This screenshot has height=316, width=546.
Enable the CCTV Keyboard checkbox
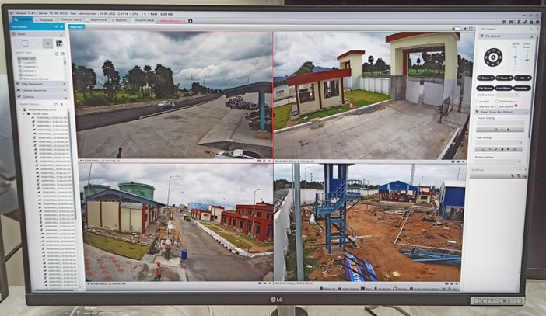[x=497, y=102]
